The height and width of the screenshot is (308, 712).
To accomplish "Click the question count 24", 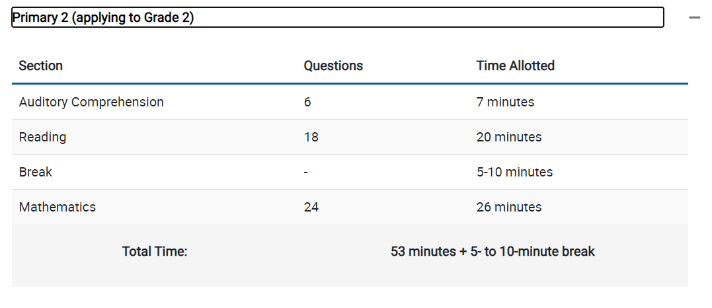I will [x=311, y=207].
